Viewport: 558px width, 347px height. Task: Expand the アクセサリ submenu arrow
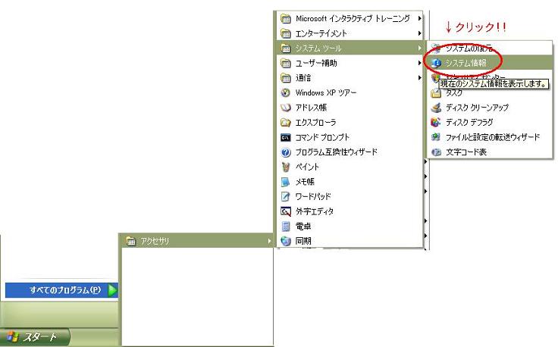[x=268, y=241]
